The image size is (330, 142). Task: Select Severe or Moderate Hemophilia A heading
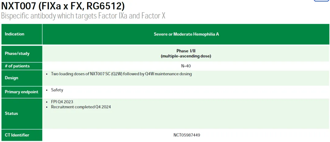pyautogui.click(x=186, y=34)
